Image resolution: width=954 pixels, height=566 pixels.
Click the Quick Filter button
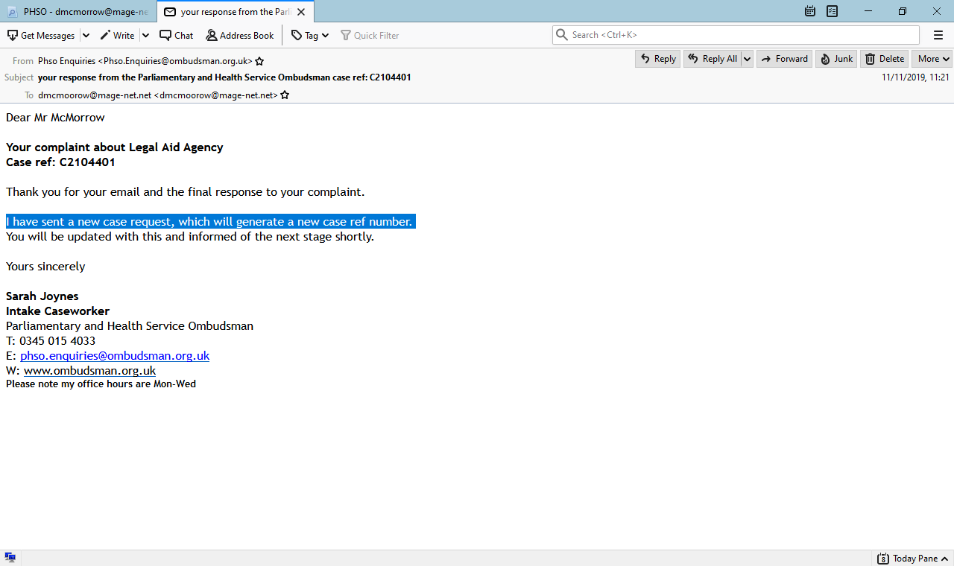point(370,35)
